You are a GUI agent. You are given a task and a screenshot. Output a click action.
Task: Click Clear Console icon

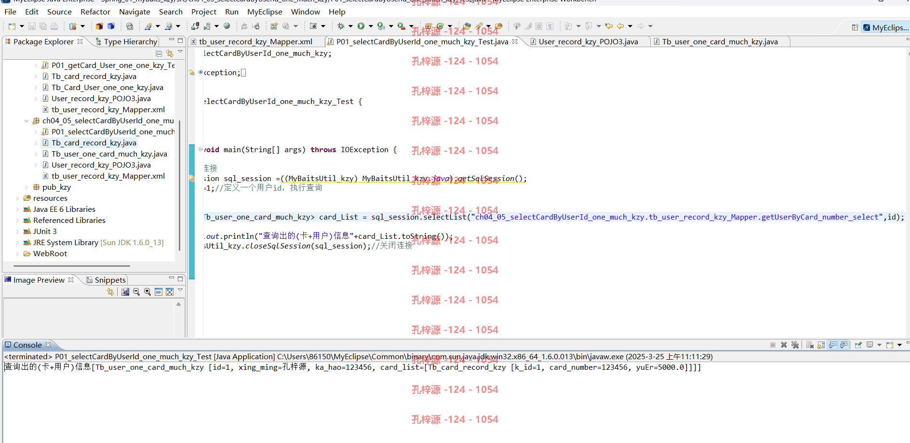pyautogui.click(x=810, y=345)
